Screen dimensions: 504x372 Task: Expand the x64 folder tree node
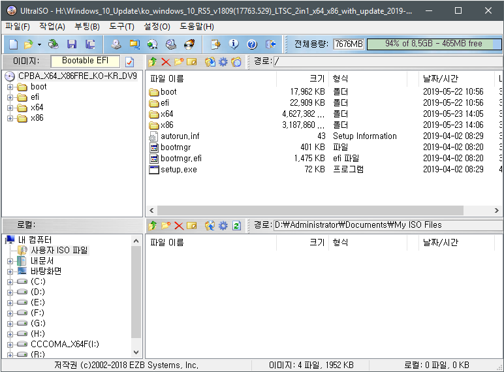tap(10, 108)
